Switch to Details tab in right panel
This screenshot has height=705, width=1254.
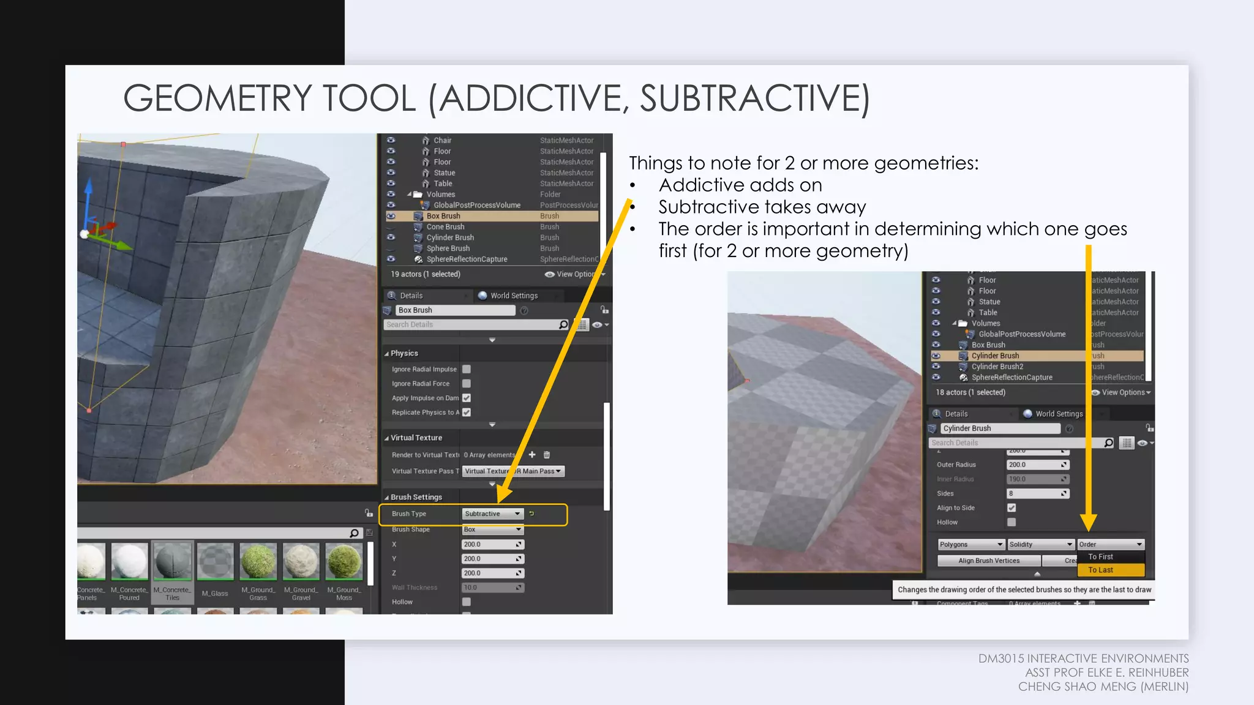click(972, 414)
